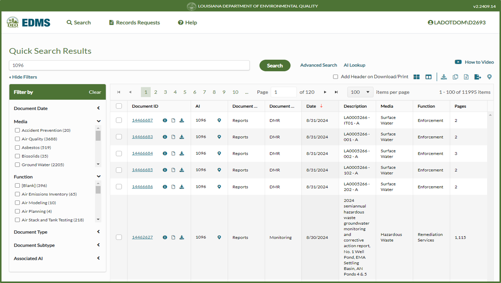Select the grid view layout icon
501x283 pixels.
coord(416,77)
